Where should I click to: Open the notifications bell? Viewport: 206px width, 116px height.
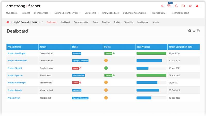(x=176, y=6)
